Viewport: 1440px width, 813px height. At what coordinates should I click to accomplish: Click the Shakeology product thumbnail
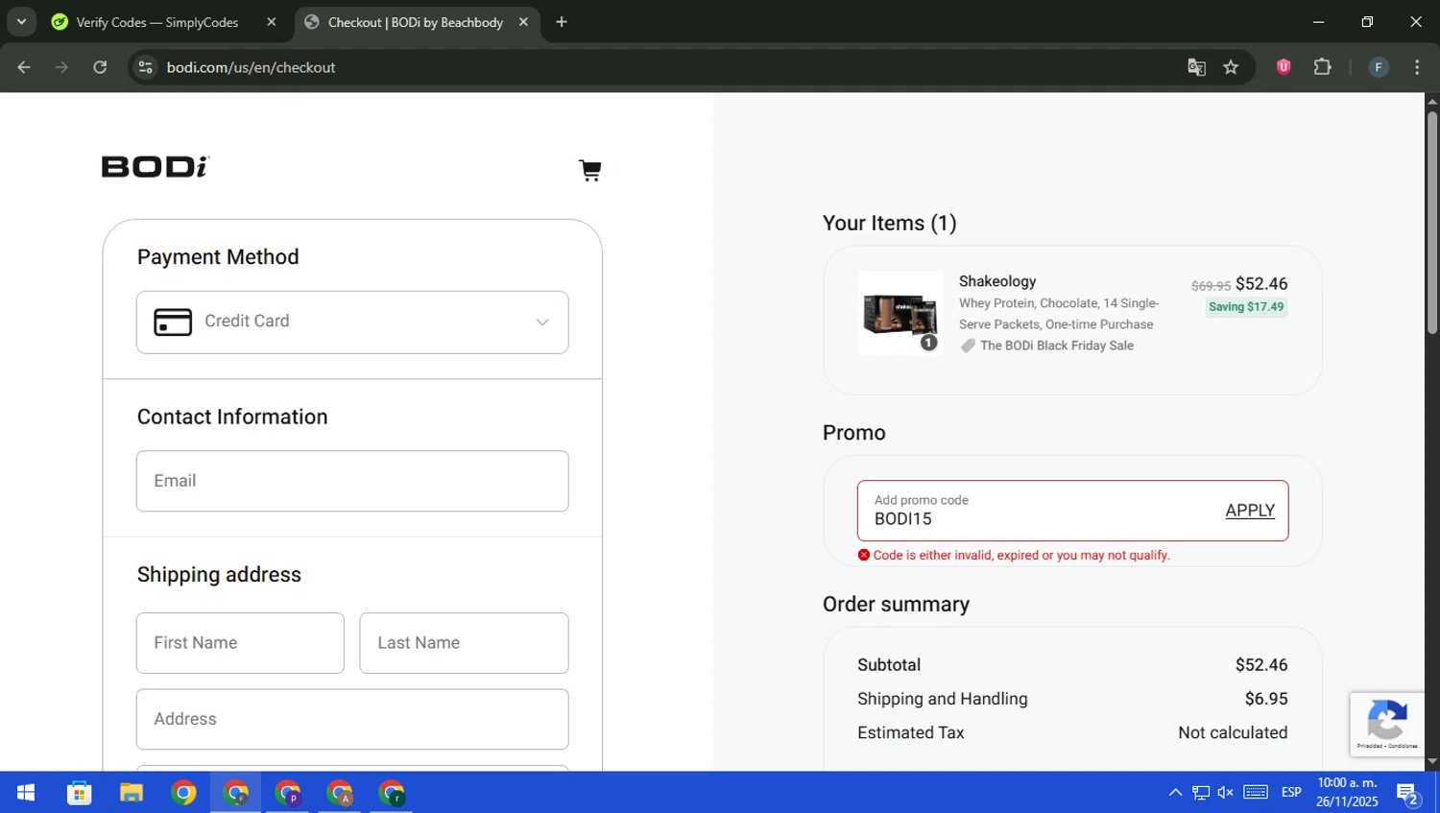(900, 314)
